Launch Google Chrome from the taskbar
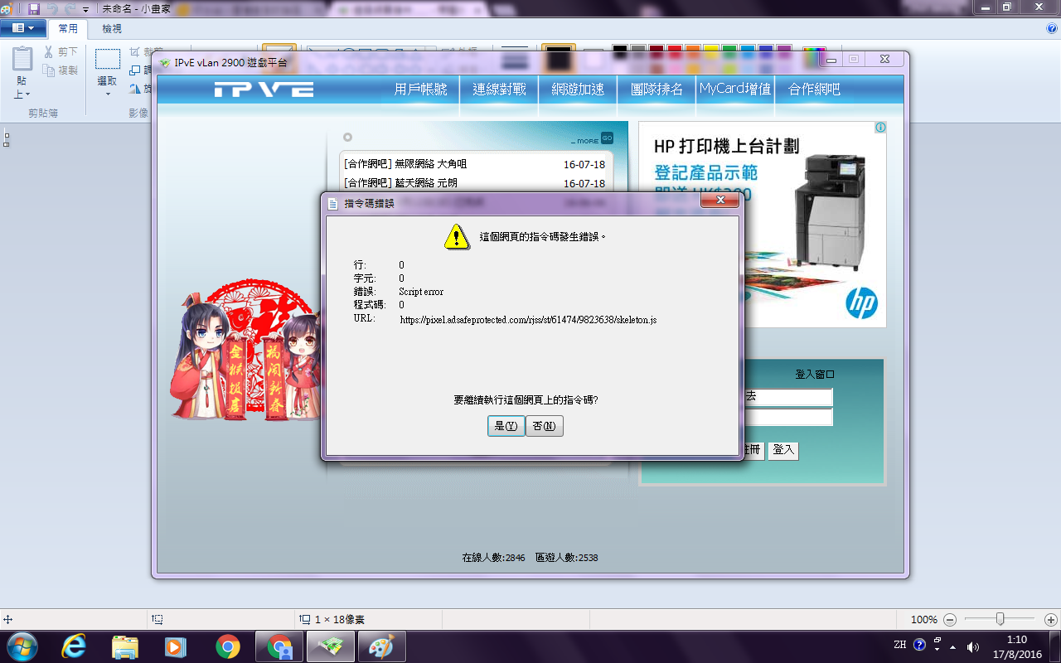The width and height of the screenshot is (1061, 663). [x=228, y=646]
